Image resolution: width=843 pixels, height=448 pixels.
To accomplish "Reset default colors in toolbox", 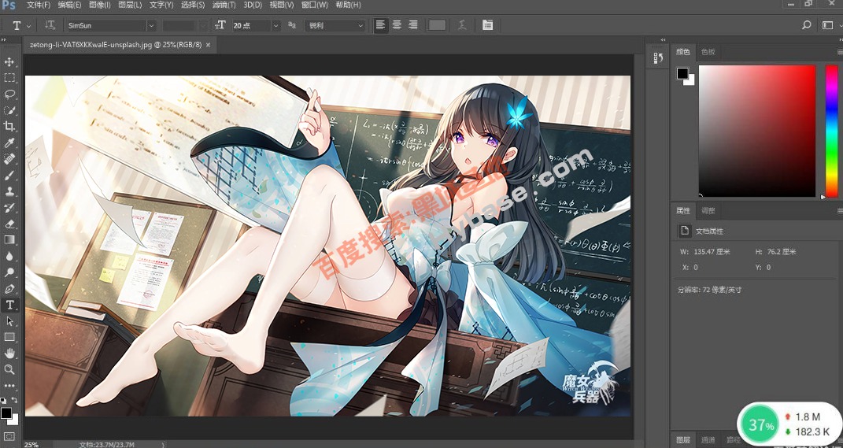I will (3, 400).
